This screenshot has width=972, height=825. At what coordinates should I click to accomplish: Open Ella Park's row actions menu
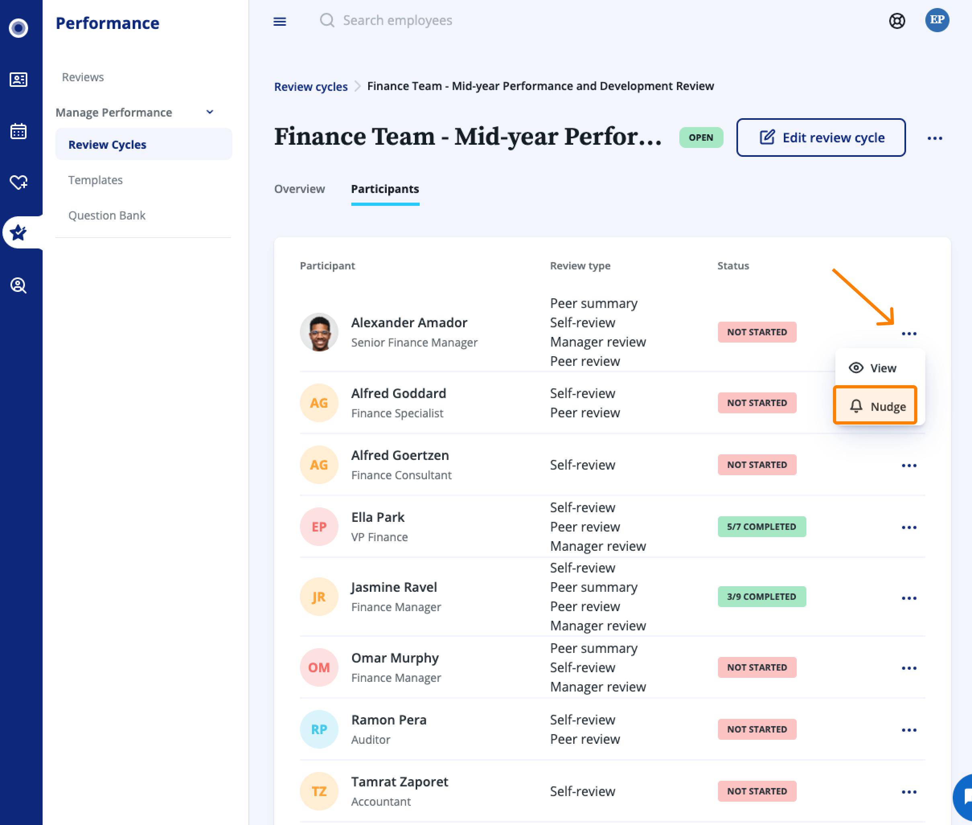(x=908, y=527)
